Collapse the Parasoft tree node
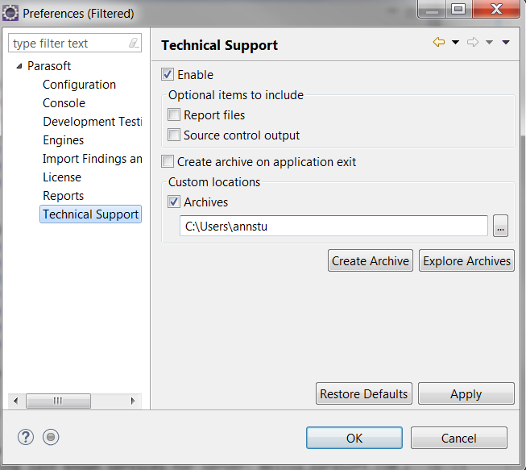This screenshot has width=526, height=470. (19, 66)
